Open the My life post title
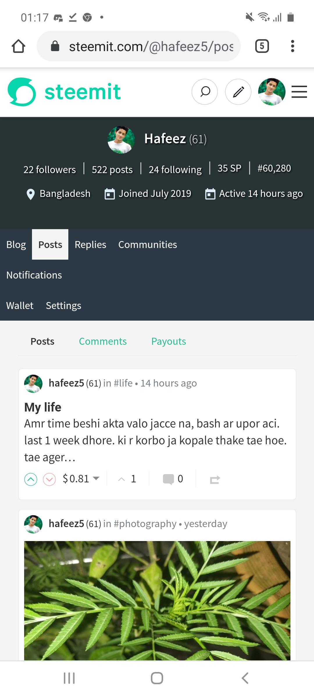314x697 pixels. click(x=43, y=407)
